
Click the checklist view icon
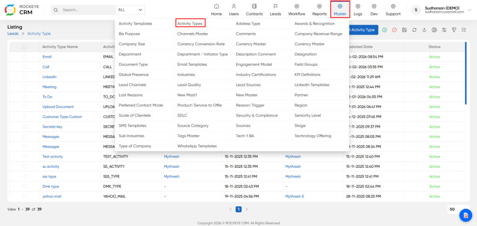coord(464,30)
